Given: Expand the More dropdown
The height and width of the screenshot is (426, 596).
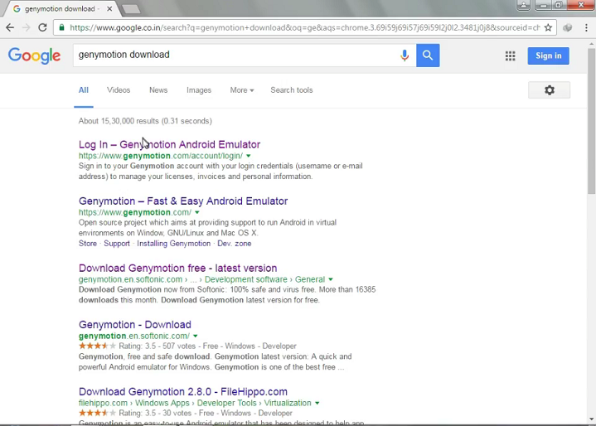Looking at the screenshot, I should [x=242, y=90].
